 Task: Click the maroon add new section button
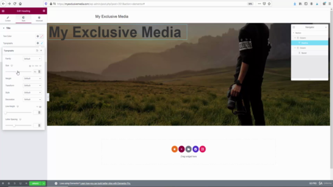tap(182, 149)
